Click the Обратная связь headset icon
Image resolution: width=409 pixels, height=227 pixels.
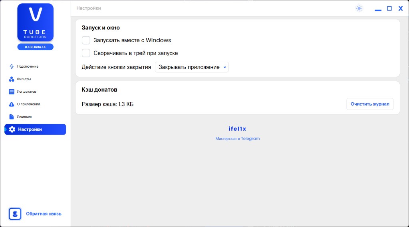click(x=15, y=214)
